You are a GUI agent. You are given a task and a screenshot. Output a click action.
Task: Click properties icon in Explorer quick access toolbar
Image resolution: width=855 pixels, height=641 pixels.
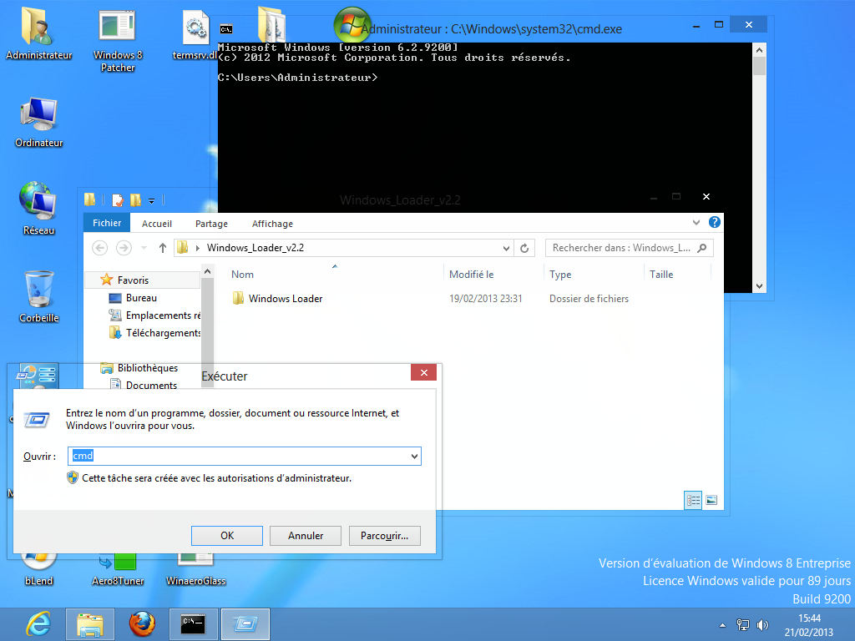pos(118,200)
